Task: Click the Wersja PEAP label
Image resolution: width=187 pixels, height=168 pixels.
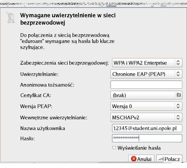Action: (36, 106)
